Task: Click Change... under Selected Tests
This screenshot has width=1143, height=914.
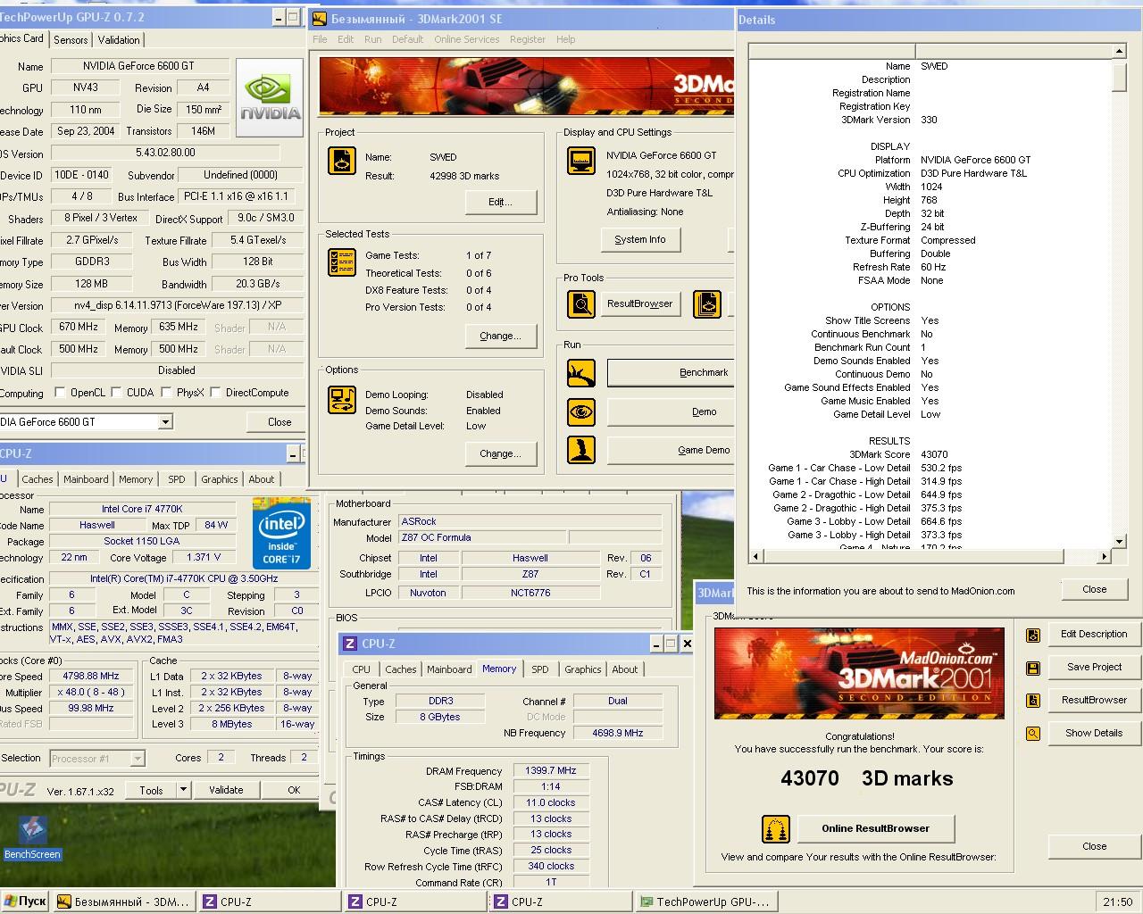Action: click(x=500, y=337)
